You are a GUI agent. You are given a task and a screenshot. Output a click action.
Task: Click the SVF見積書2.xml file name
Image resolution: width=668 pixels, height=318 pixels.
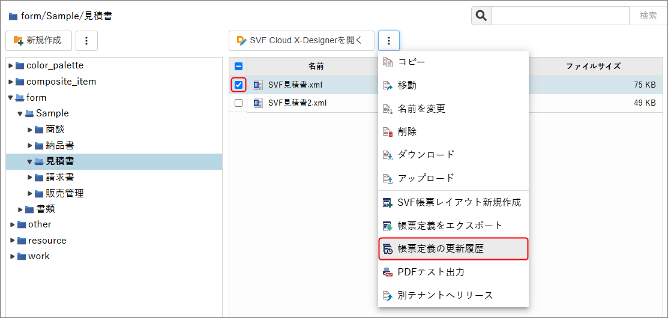(297, 103)
